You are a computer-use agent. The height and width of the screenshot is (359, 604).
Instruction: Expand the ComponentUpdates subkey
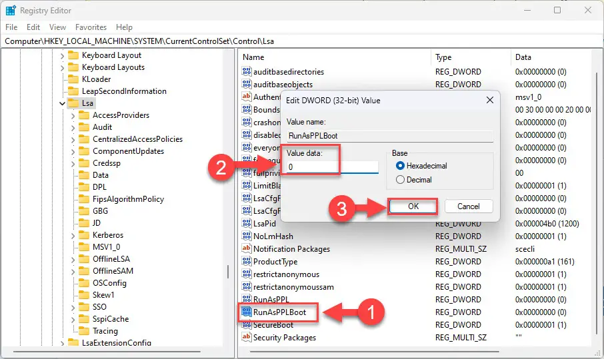coord(73,151)
